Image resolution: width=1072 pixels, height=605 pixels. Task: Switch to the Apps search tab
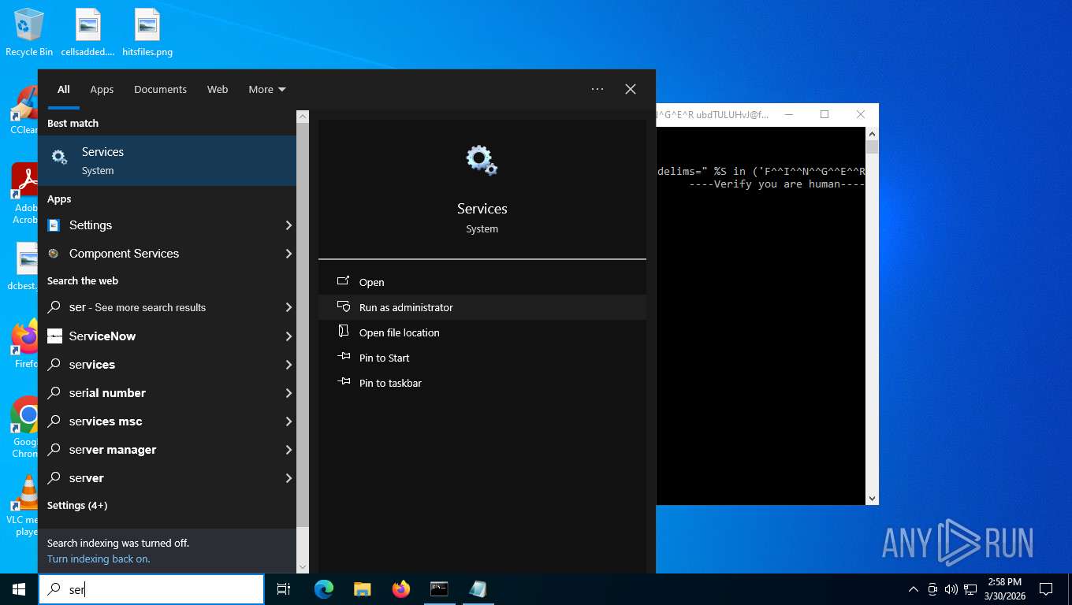(102, 89)
